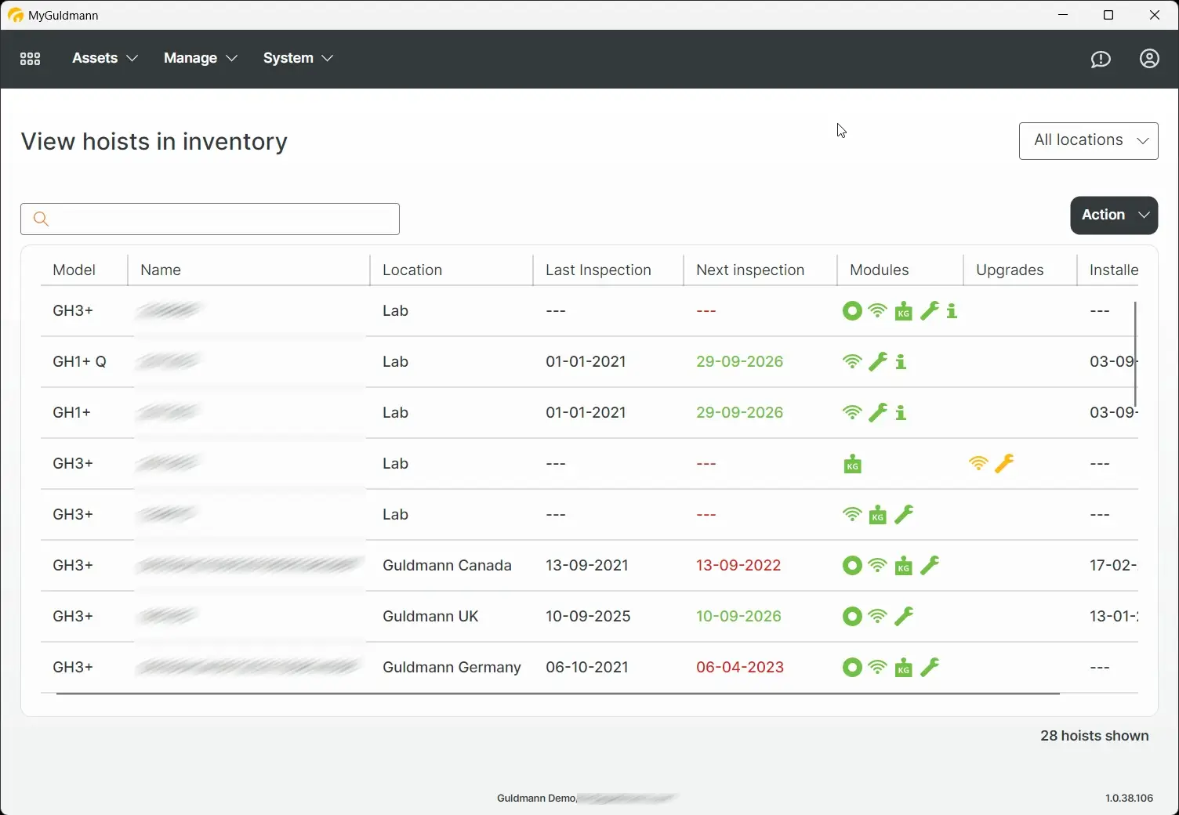Sort by Next inspection column header
Screen dimensions: 1179x815
[750, 270]
